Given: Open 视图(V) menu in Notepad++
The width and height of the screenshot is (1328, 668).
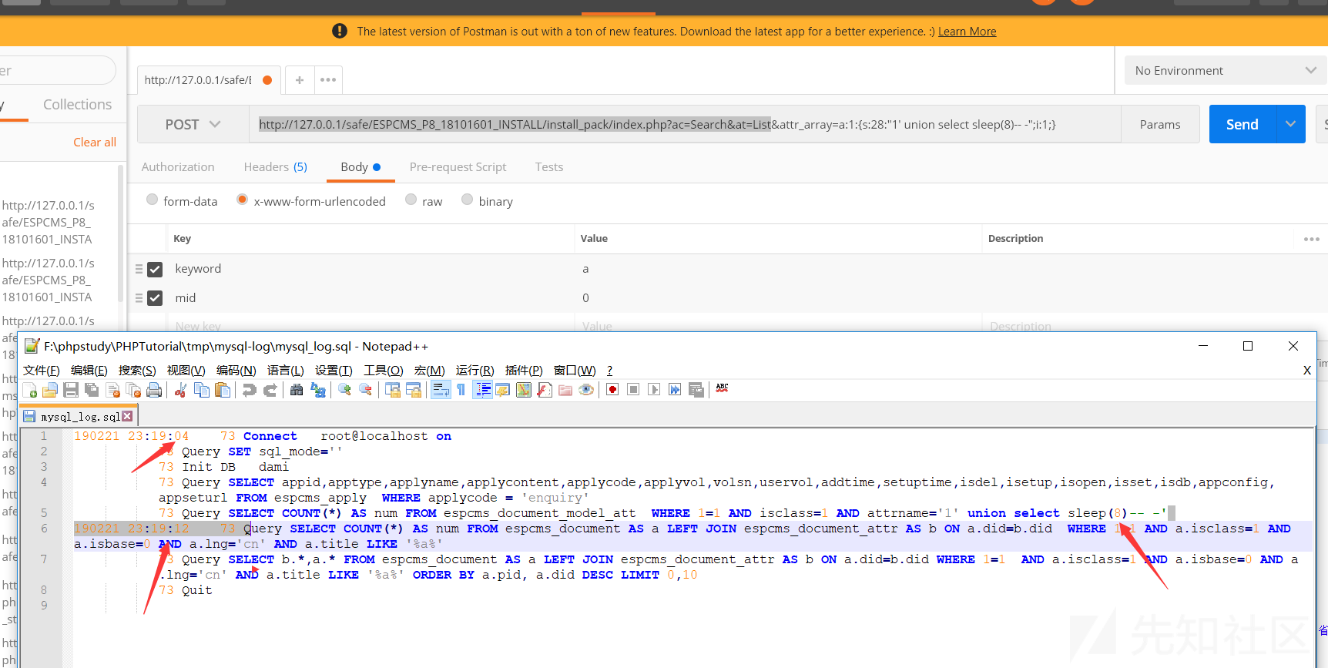Looking at the screenshot, I should (186, 371).
